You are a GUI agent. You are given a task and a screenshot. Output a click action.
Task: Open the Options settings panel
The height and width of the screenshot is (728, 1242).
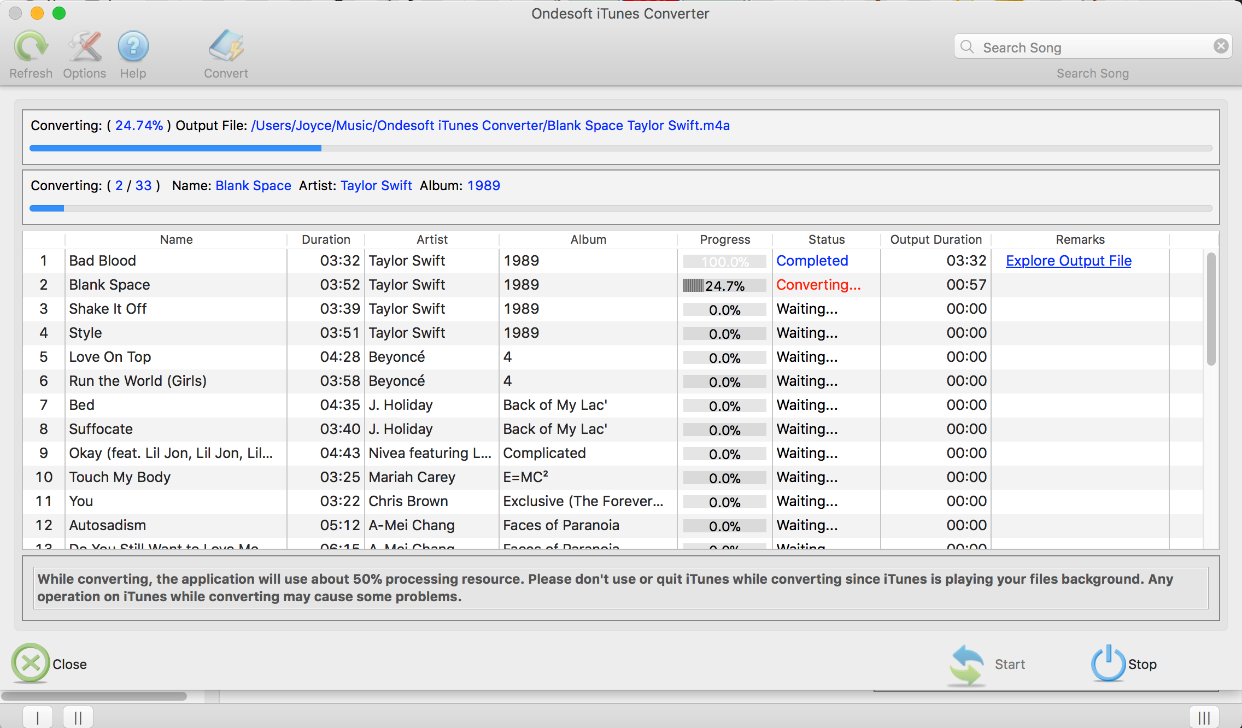click(83, 53)
